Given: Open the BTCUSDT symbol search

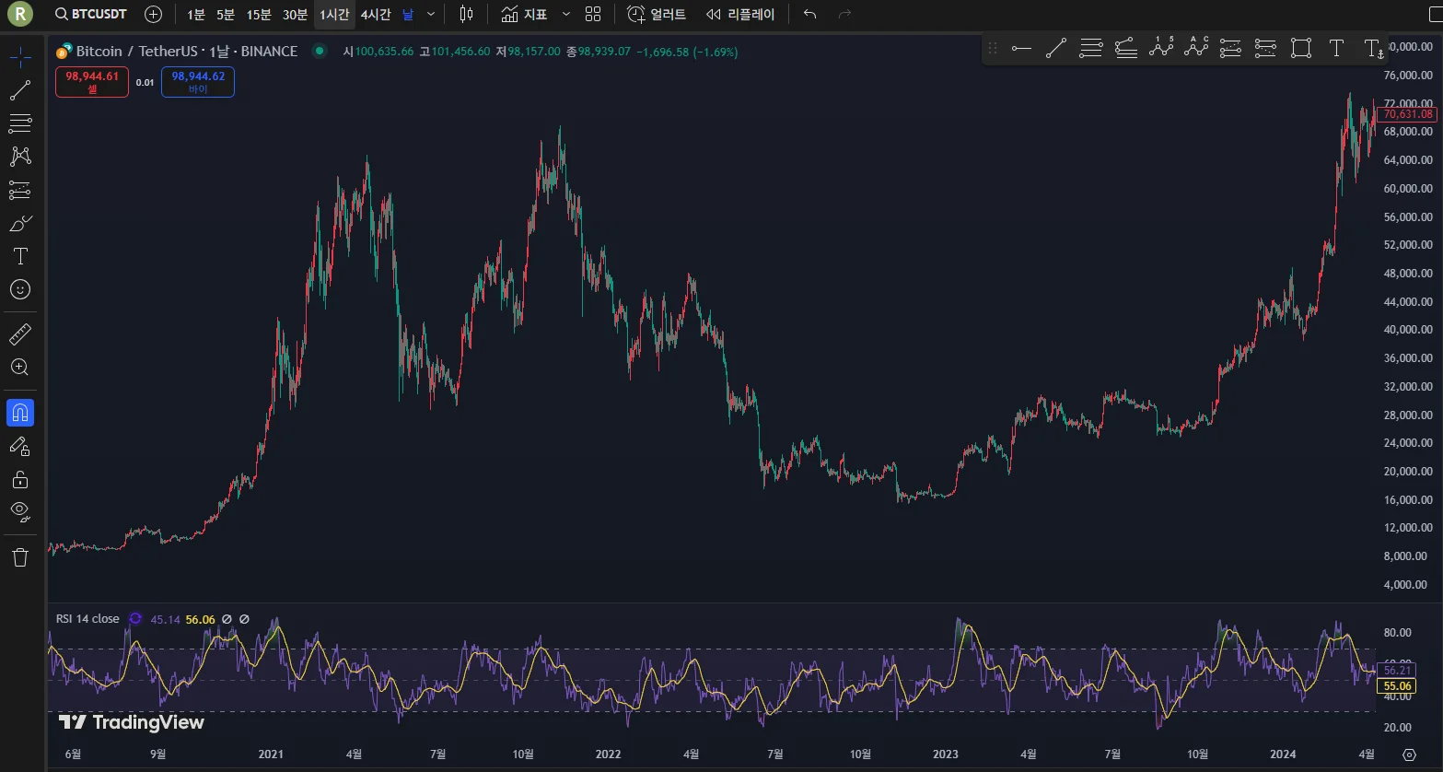Looking at the screenshot, I should coord(91,14).
